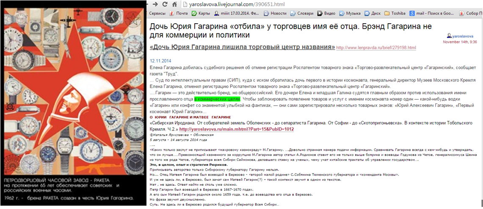Screen dimensions: 483x209
Task: Open the Новости bookmark icon
Action: coord(266,14)
